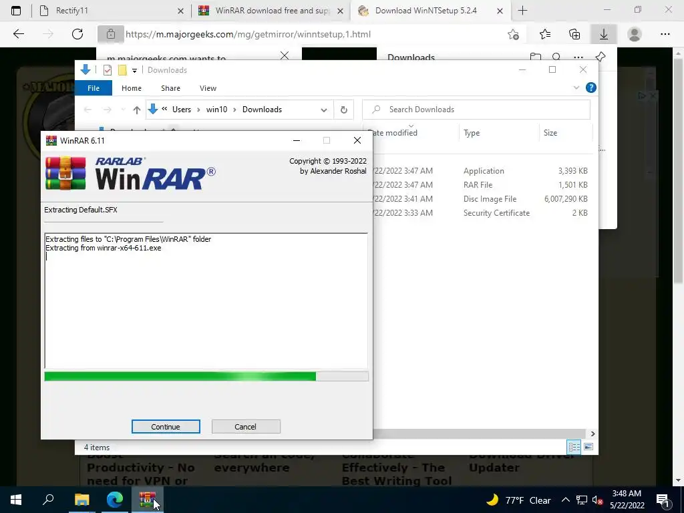Cancel the WinRAR extraction
The width and height of the screenshot is (684, 513).
click(246, 427)
